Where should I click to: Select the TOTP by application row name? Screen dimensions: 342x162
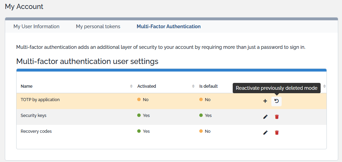[40, 100]
